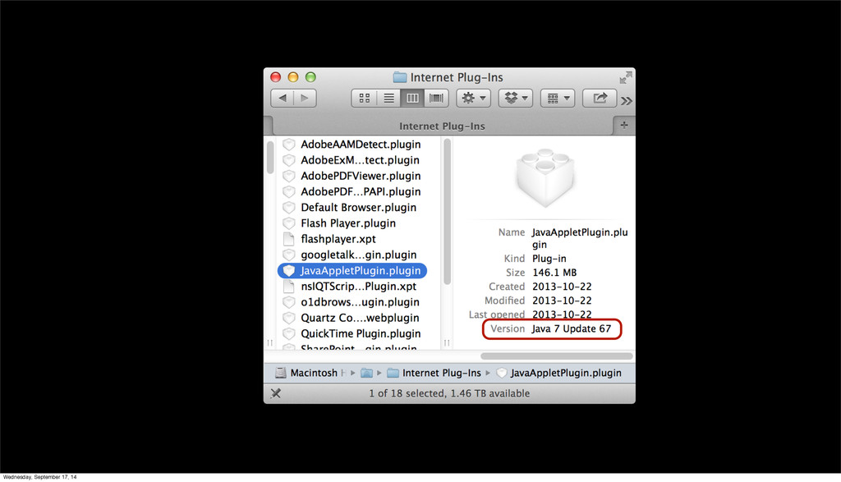
Task: Select AdobeAAMDetect.plugin file
Action: pyautogui.click(x=360, y=145)
